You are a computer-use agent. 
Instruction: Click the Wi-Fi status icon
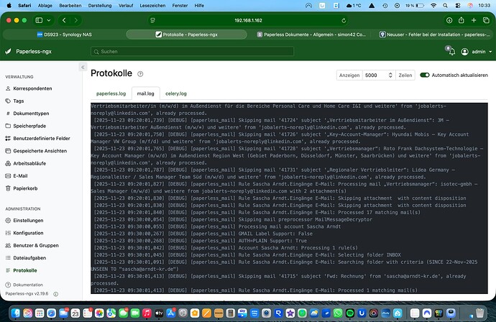click(x=433, y=5)
